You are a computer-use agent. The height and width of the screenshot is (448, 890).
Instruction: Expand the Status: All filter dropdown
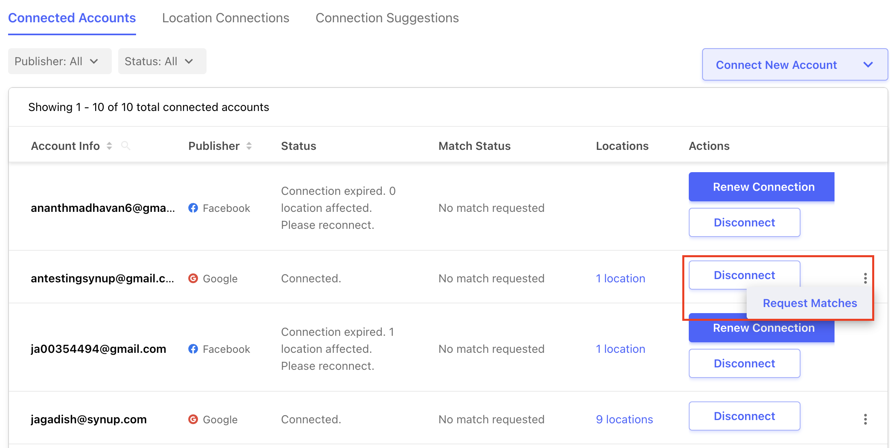point(162,61)
